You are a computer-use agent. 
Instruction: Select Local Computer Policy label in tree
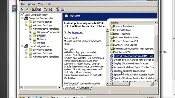(36, 15)
